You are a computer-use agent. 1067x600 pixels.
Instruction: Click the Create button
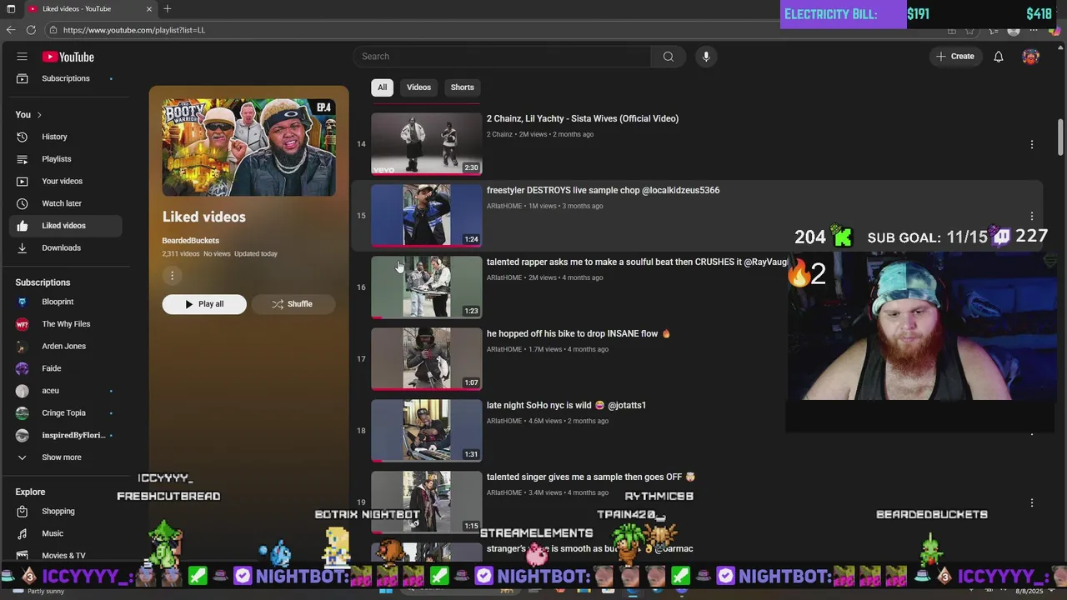955,57
